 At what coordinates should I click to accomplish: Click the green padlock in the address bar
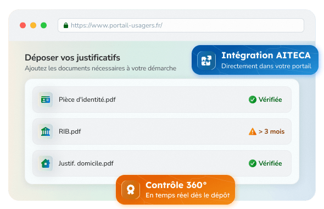point(66,25)
